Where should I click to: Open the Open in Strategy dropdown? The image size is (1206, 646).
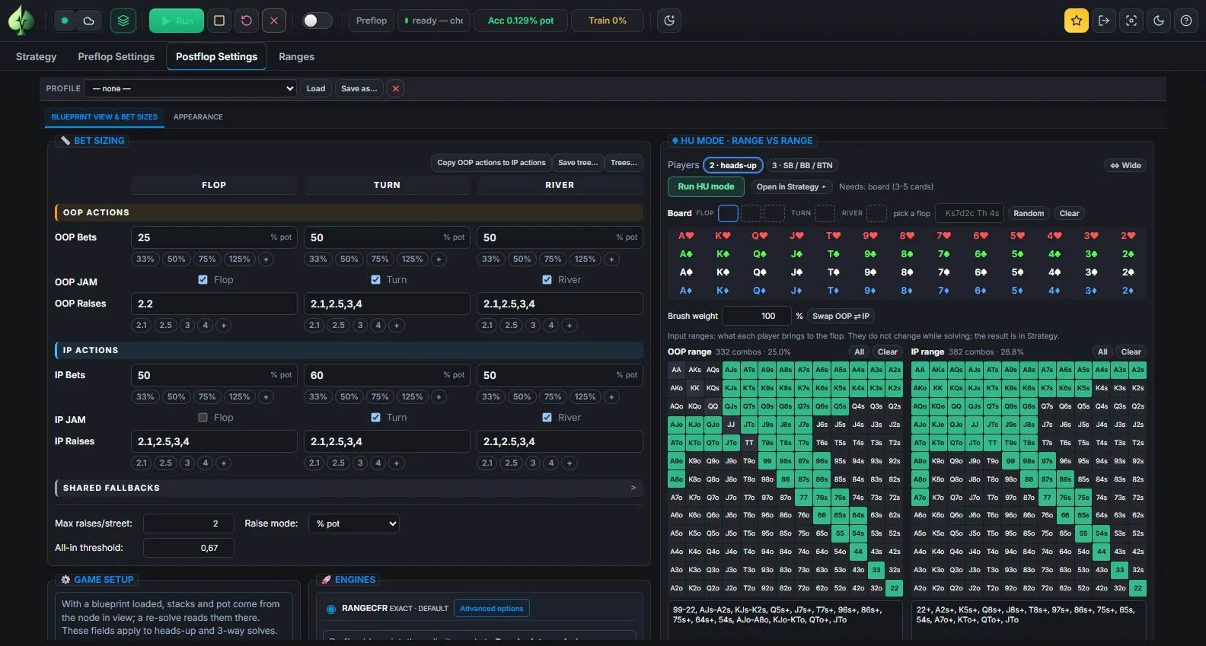click(792, 186)
